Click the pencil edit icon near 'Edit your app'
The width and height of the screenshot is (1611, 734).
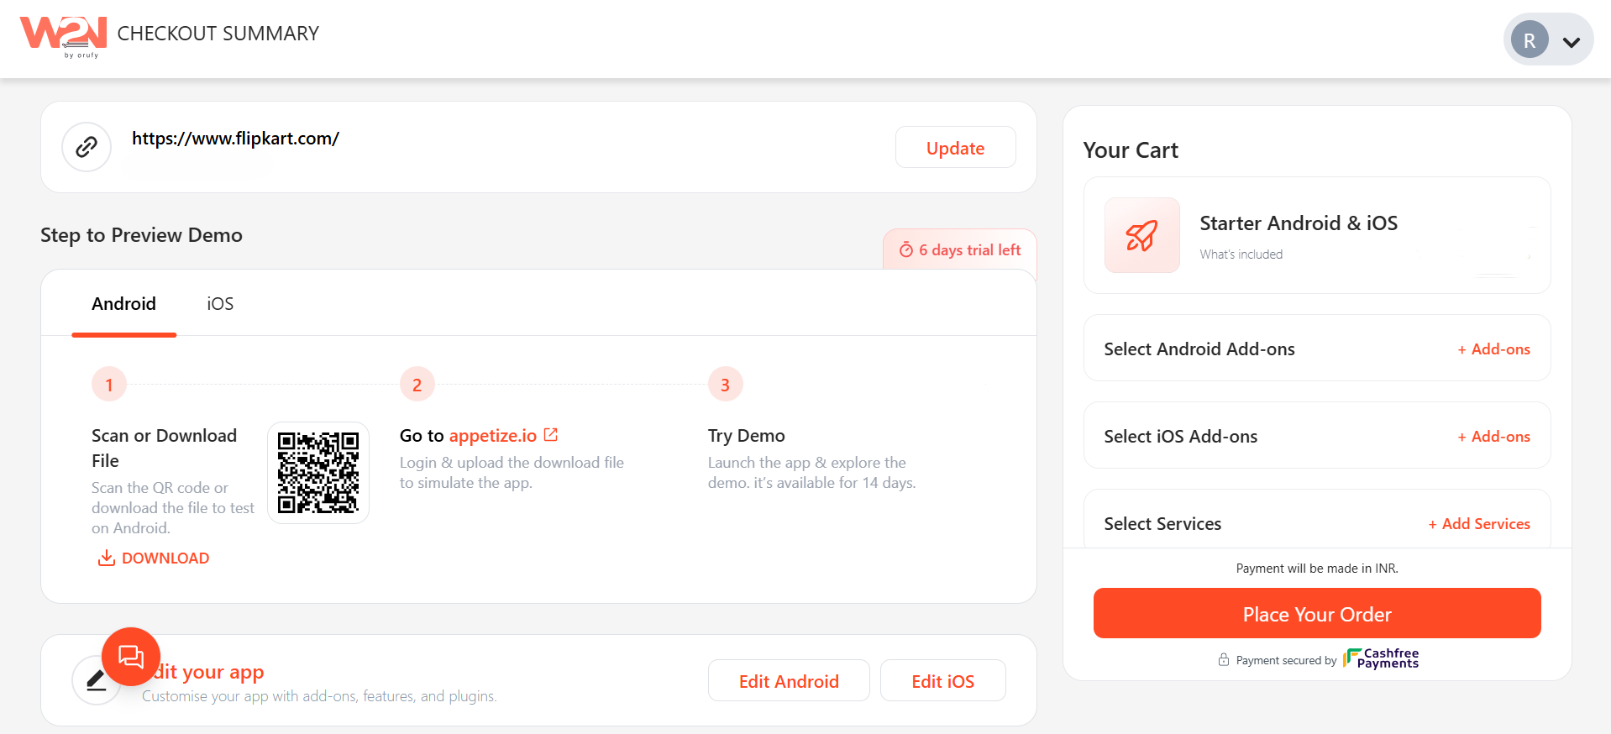(97, 680)
